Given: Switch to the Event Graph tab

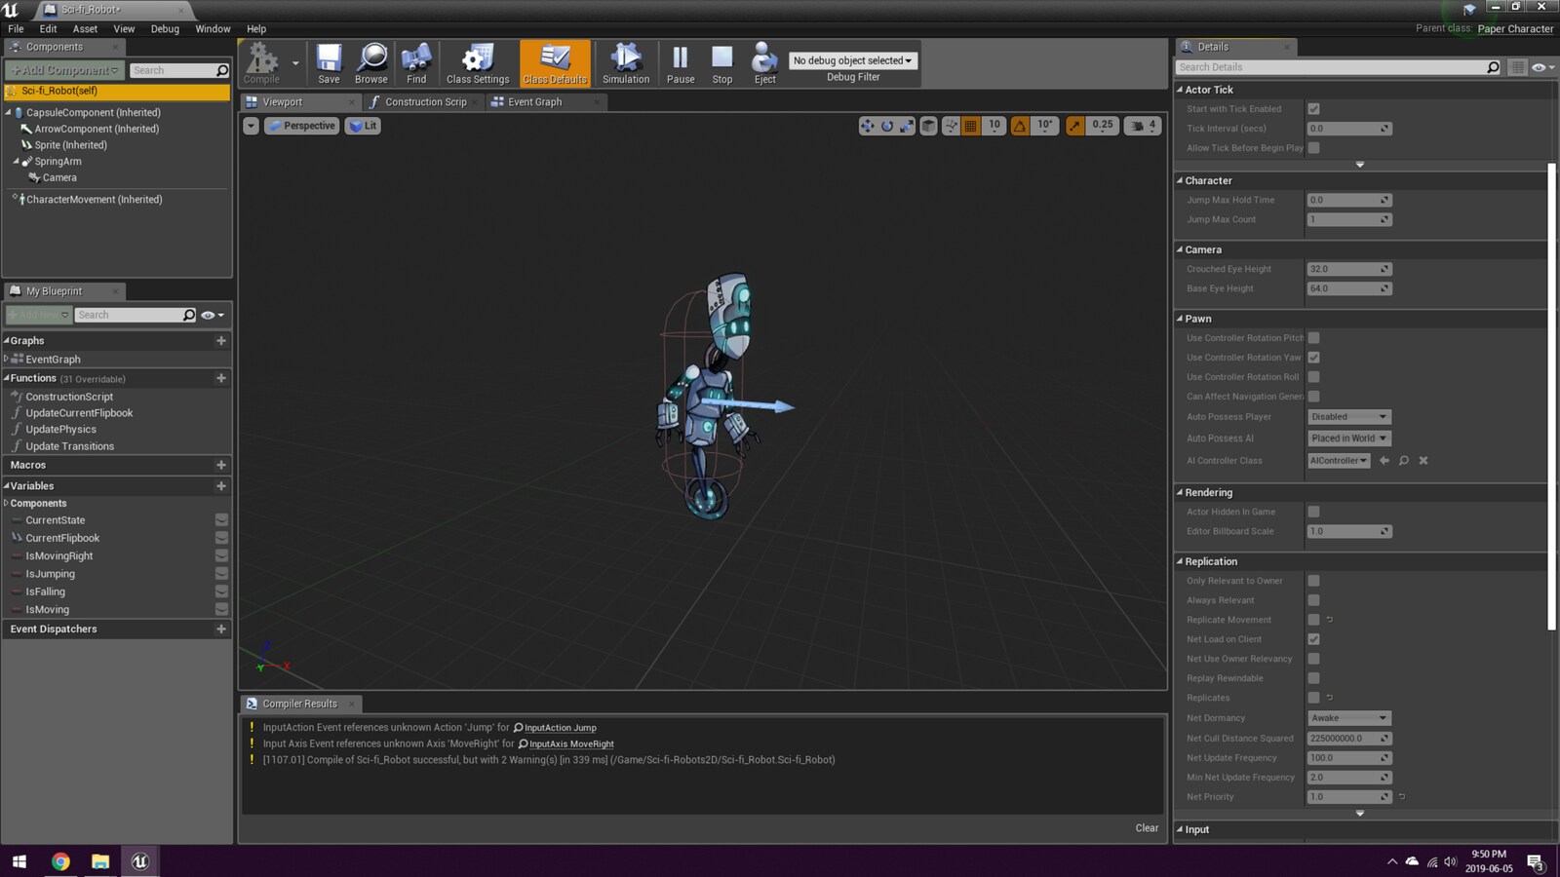Looking at the screenshot, I should pos(535,101).
